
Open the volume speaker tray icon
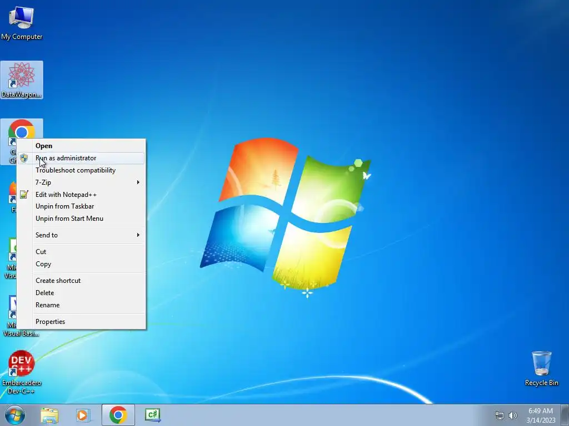[x=513, y=415]
